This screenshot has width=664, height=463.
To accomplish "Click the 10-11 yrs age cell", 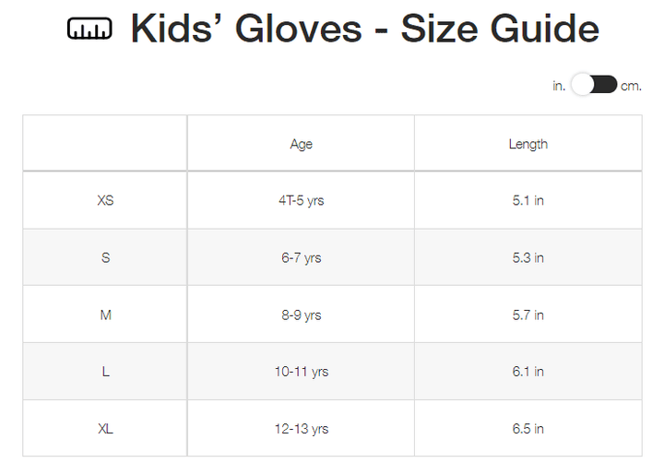I will coord(301,372).
